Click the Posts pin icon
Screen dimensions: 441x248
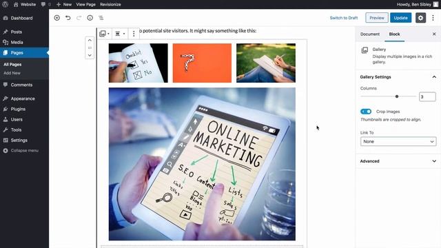tap(6, 32)
